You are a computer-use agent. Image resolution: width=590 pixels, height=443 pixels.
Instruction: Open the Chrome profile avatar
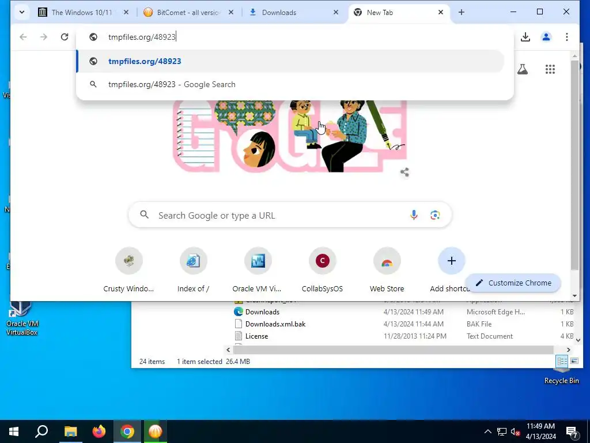click(546, 37)
